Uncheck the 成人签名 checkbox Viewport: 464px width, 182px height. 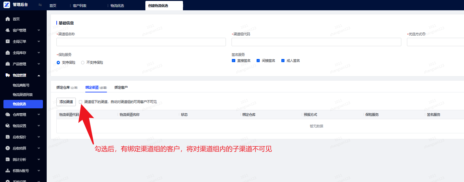click(x=283, y=61)
